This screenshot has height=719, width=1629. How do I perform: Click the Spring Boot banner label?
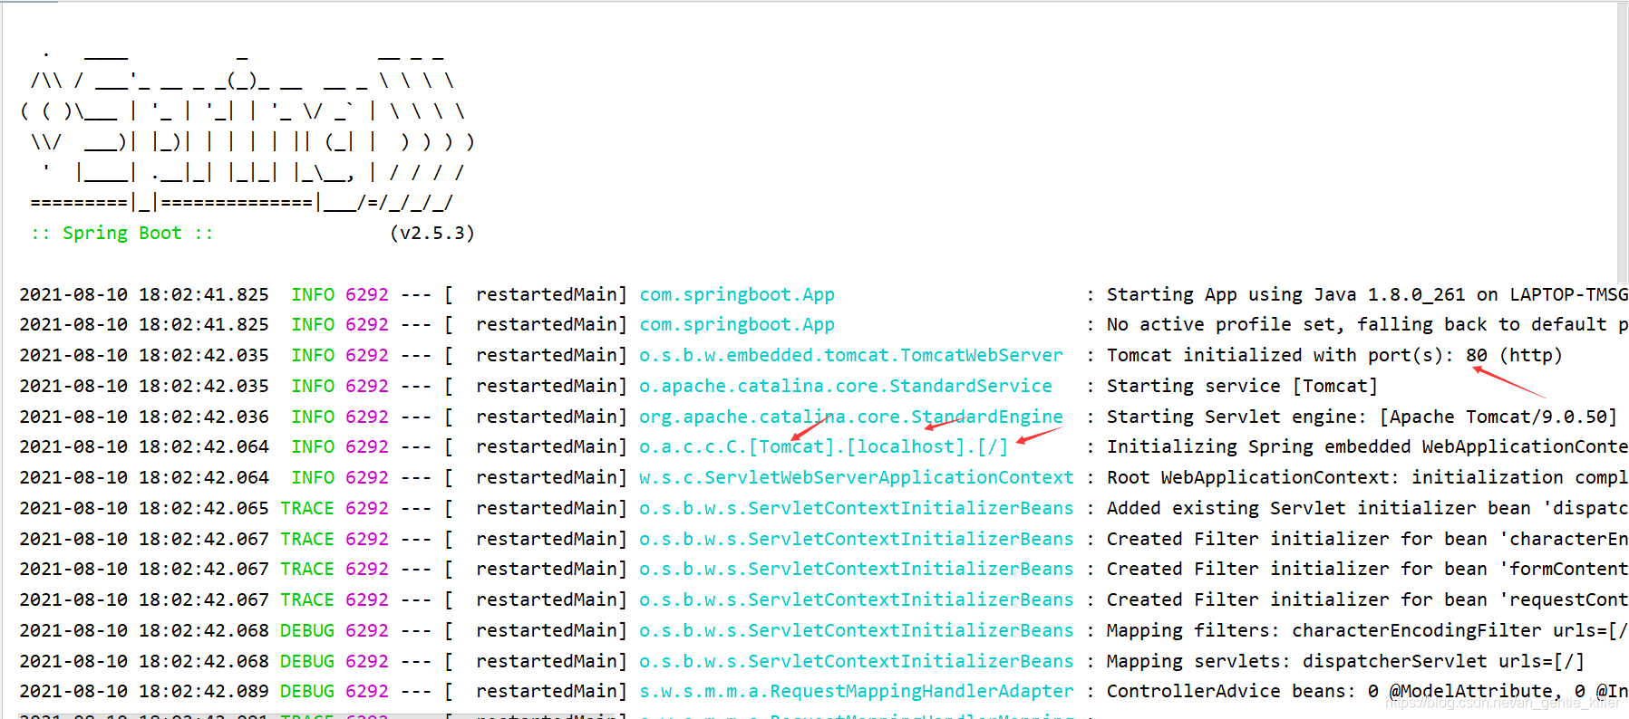point(121,233)
